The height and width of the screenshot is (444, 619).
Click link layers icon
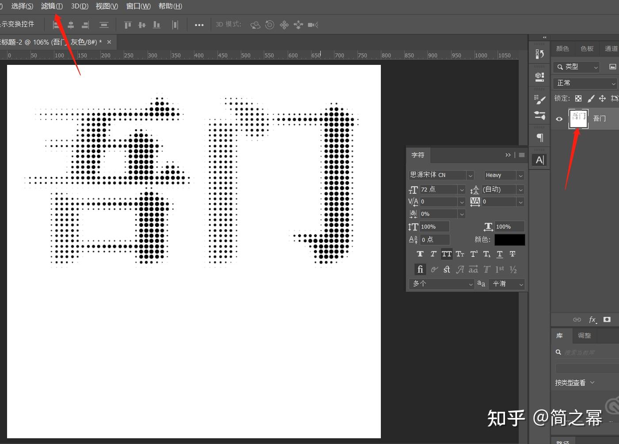pos(577,320)
